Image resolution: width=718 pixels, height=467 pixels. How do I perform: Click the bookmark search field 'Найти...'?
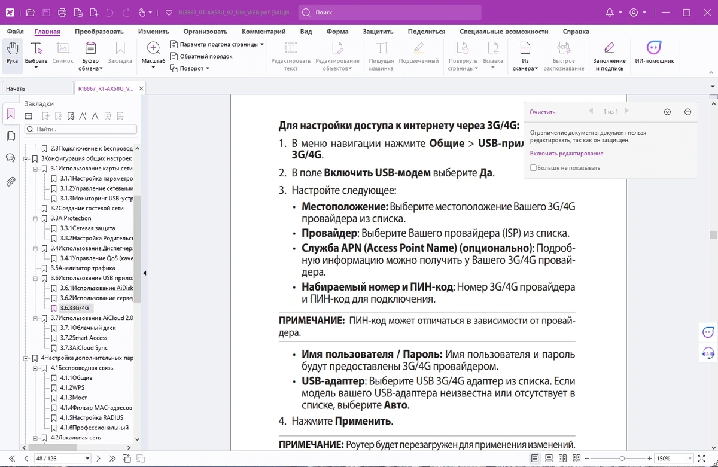pos(81,129)
